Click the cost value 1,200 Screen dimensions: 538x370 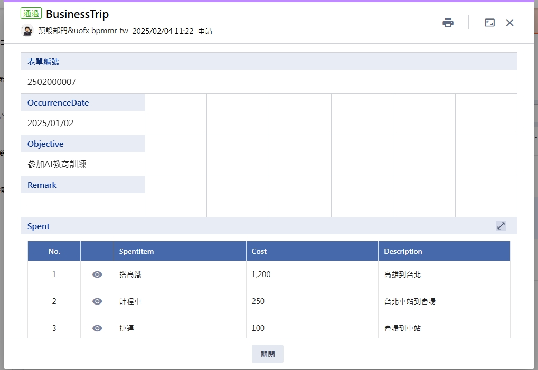[261, 274]
